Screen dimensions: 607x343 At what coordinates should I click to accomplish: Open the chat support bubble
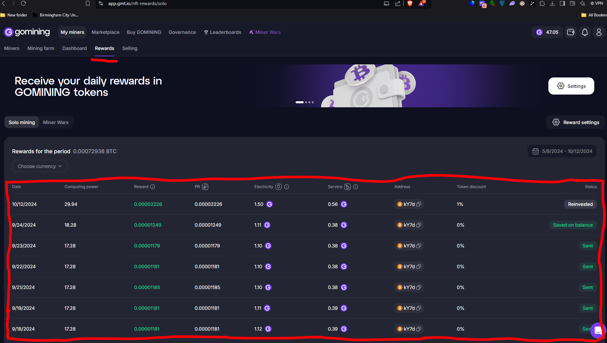click(x=598, y=331)
